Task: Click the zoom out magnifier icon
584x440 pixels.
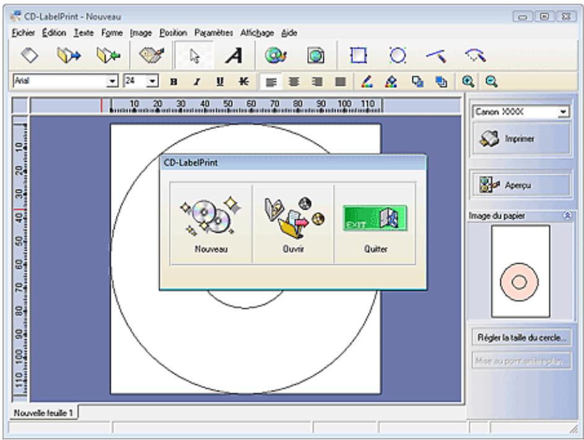Action: coord(491,82)
